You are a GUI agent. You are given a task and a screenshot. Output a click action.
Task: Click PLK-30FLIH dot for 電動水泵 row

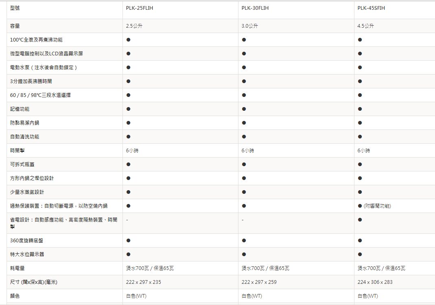(x=244, y=68)
